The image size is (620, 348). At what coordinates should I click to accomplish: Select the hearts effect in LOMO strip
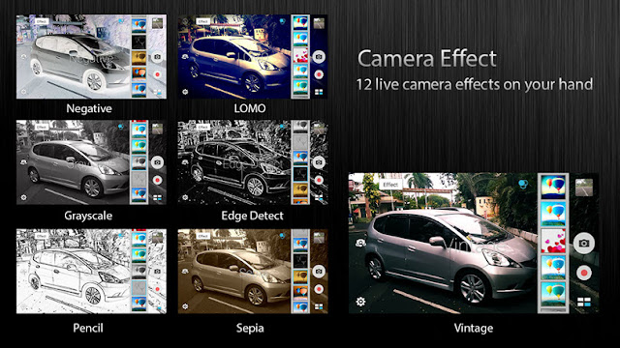[x=300, y=55]
